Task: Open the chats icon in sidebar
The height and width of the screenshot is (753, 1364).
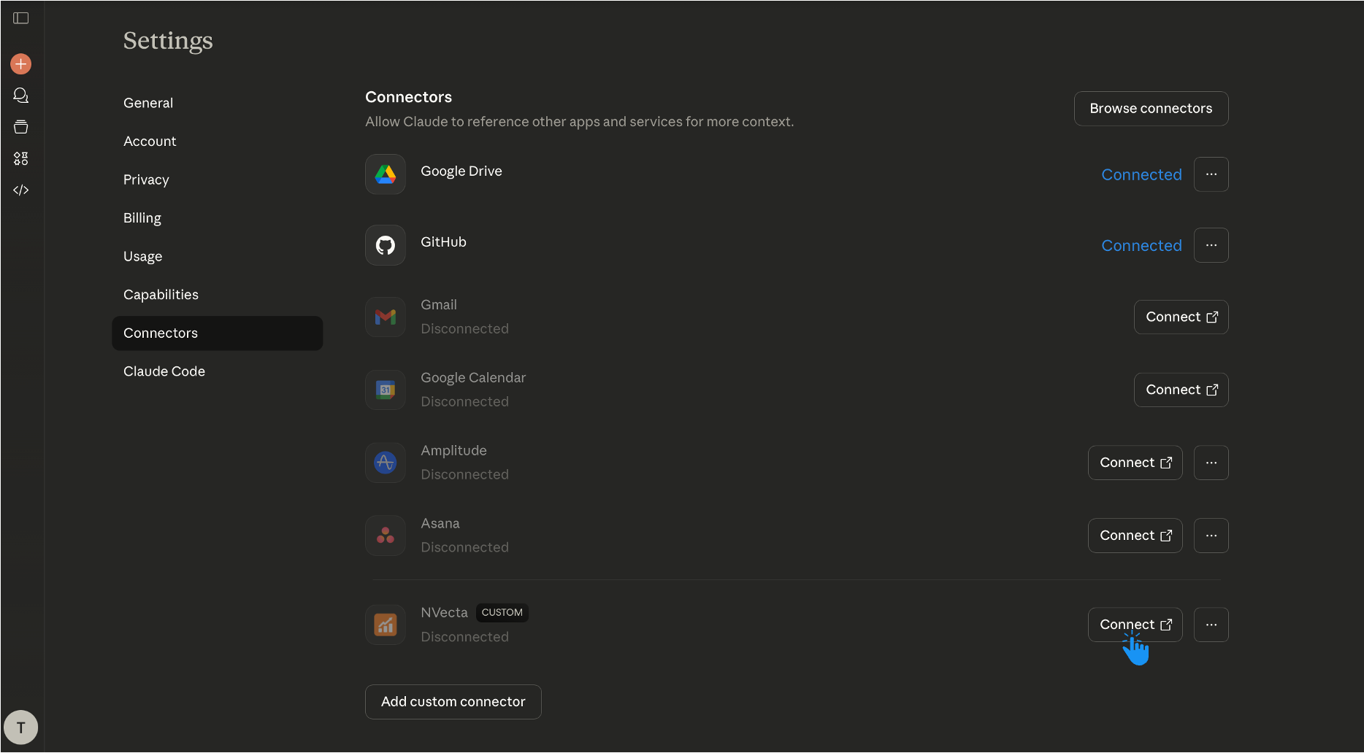Action: tap(21, 96)
